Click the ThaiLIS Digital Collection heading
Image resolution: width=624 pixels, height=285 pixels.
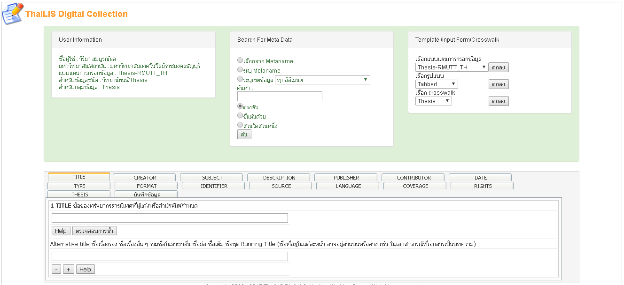77,14
